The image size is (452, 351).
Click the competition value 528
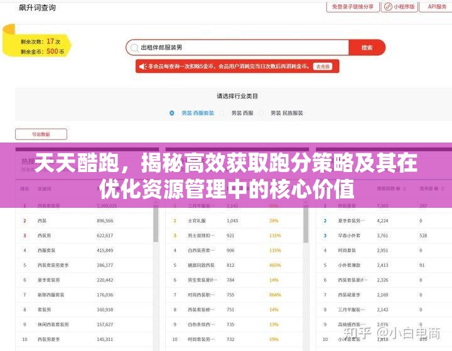[x=423, y=235]
